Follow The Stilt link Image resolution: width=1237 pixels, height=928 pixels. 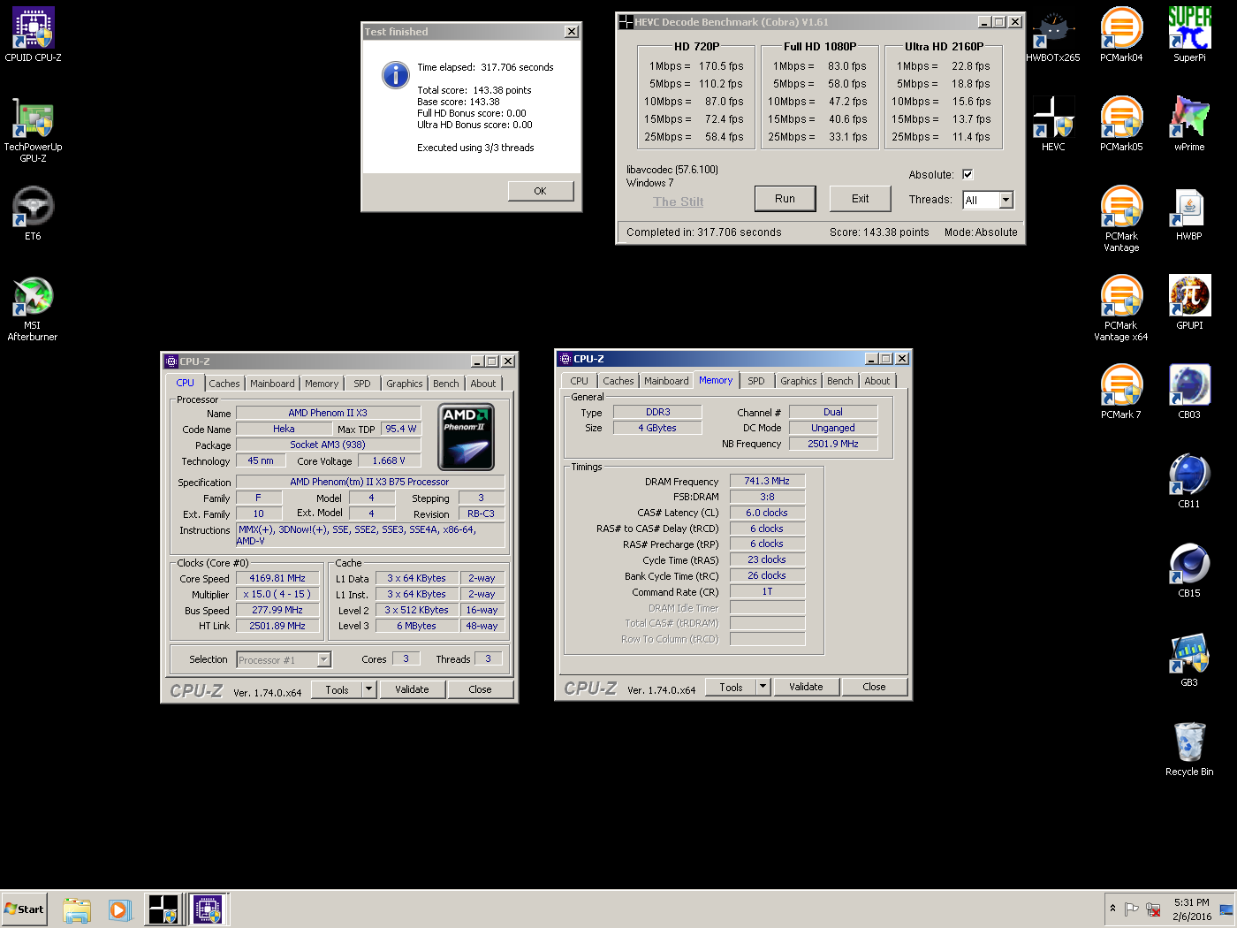[x=678, y=202]
